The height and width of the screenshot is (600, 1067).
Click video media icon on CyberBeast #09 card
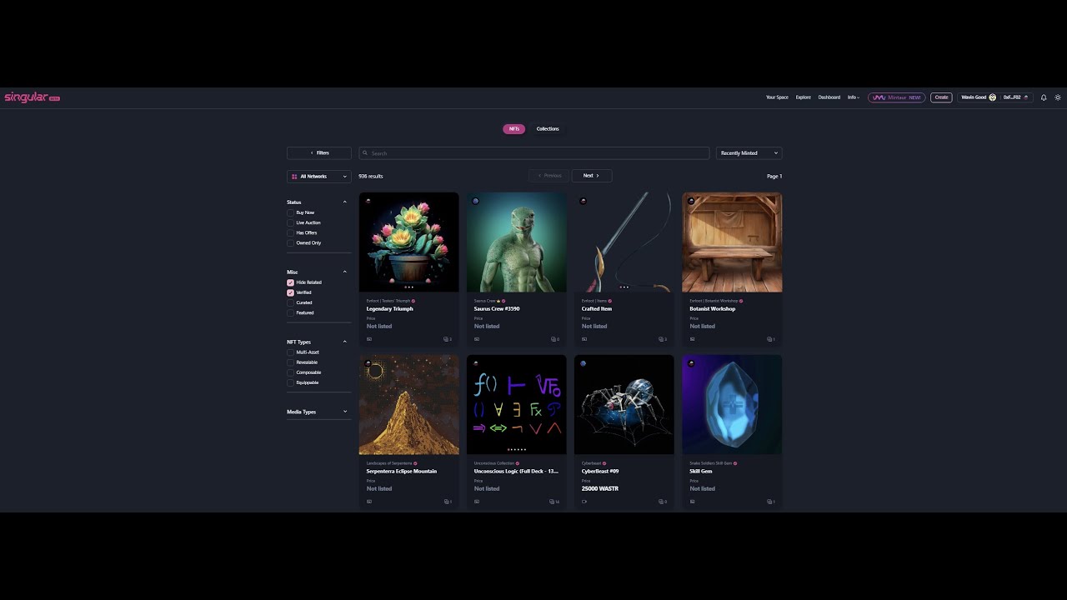point(584,502)
